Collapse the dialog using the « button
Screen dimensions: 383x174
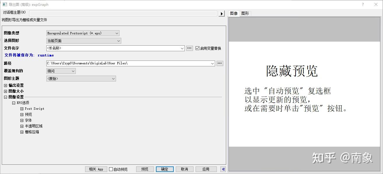(x=223, y=169)
